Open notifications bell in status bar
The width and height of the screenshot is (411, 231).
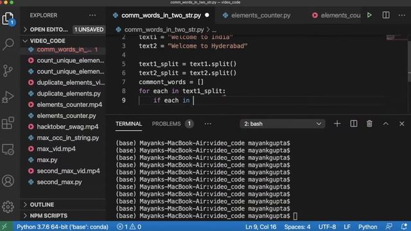coord(404,227)
